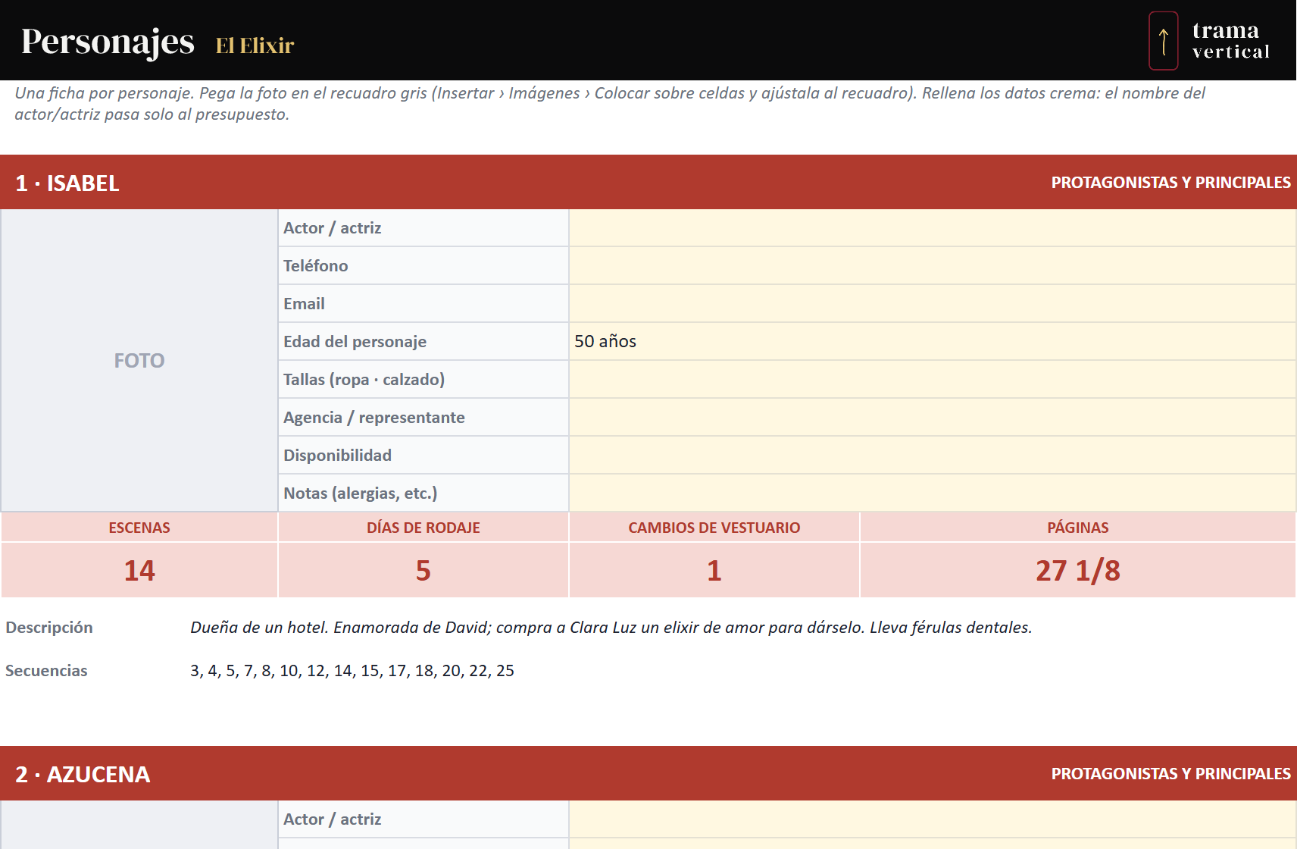Image resolution: width=1297 pixels, height=849 pixels.
Task: Select the '1 · ISABEL' card header
Action: pos(648,183)
